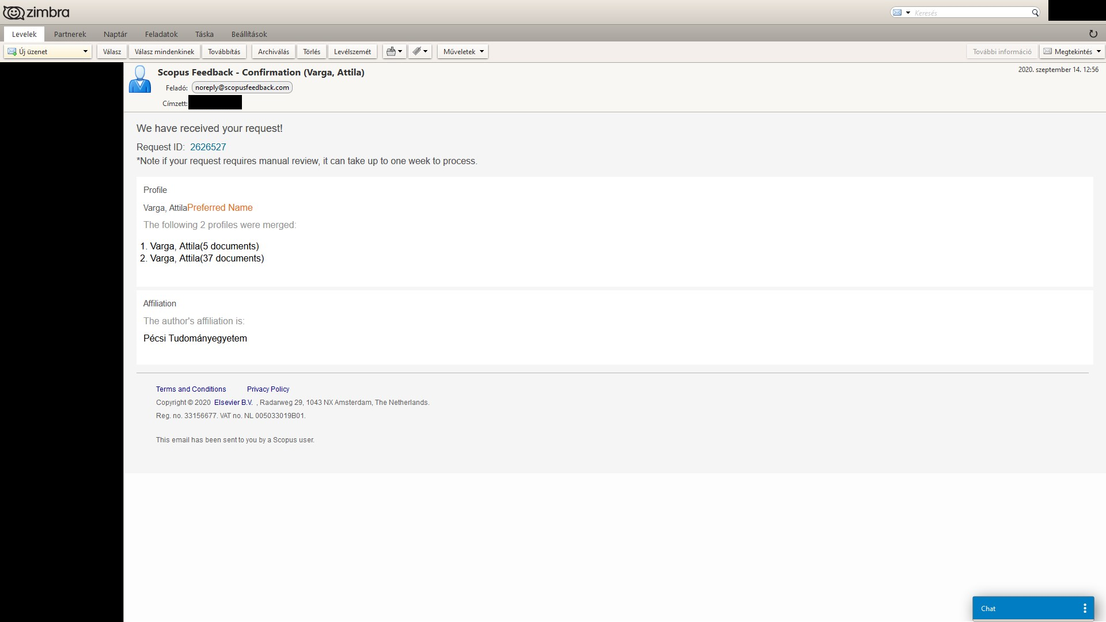Open the Naptár calendar tab
1106x622 pixels.
(115, 34)
